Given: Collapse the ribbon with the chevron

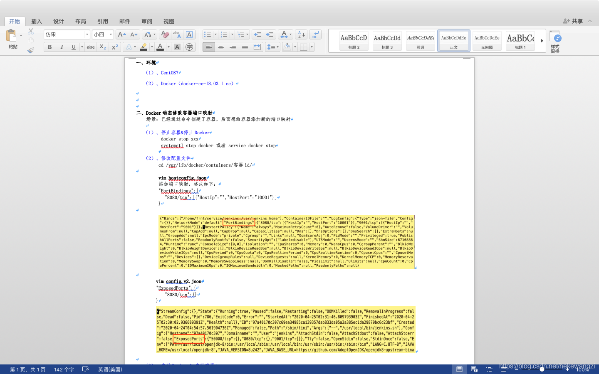Looking at the screenshot, I should pos(590,21).
